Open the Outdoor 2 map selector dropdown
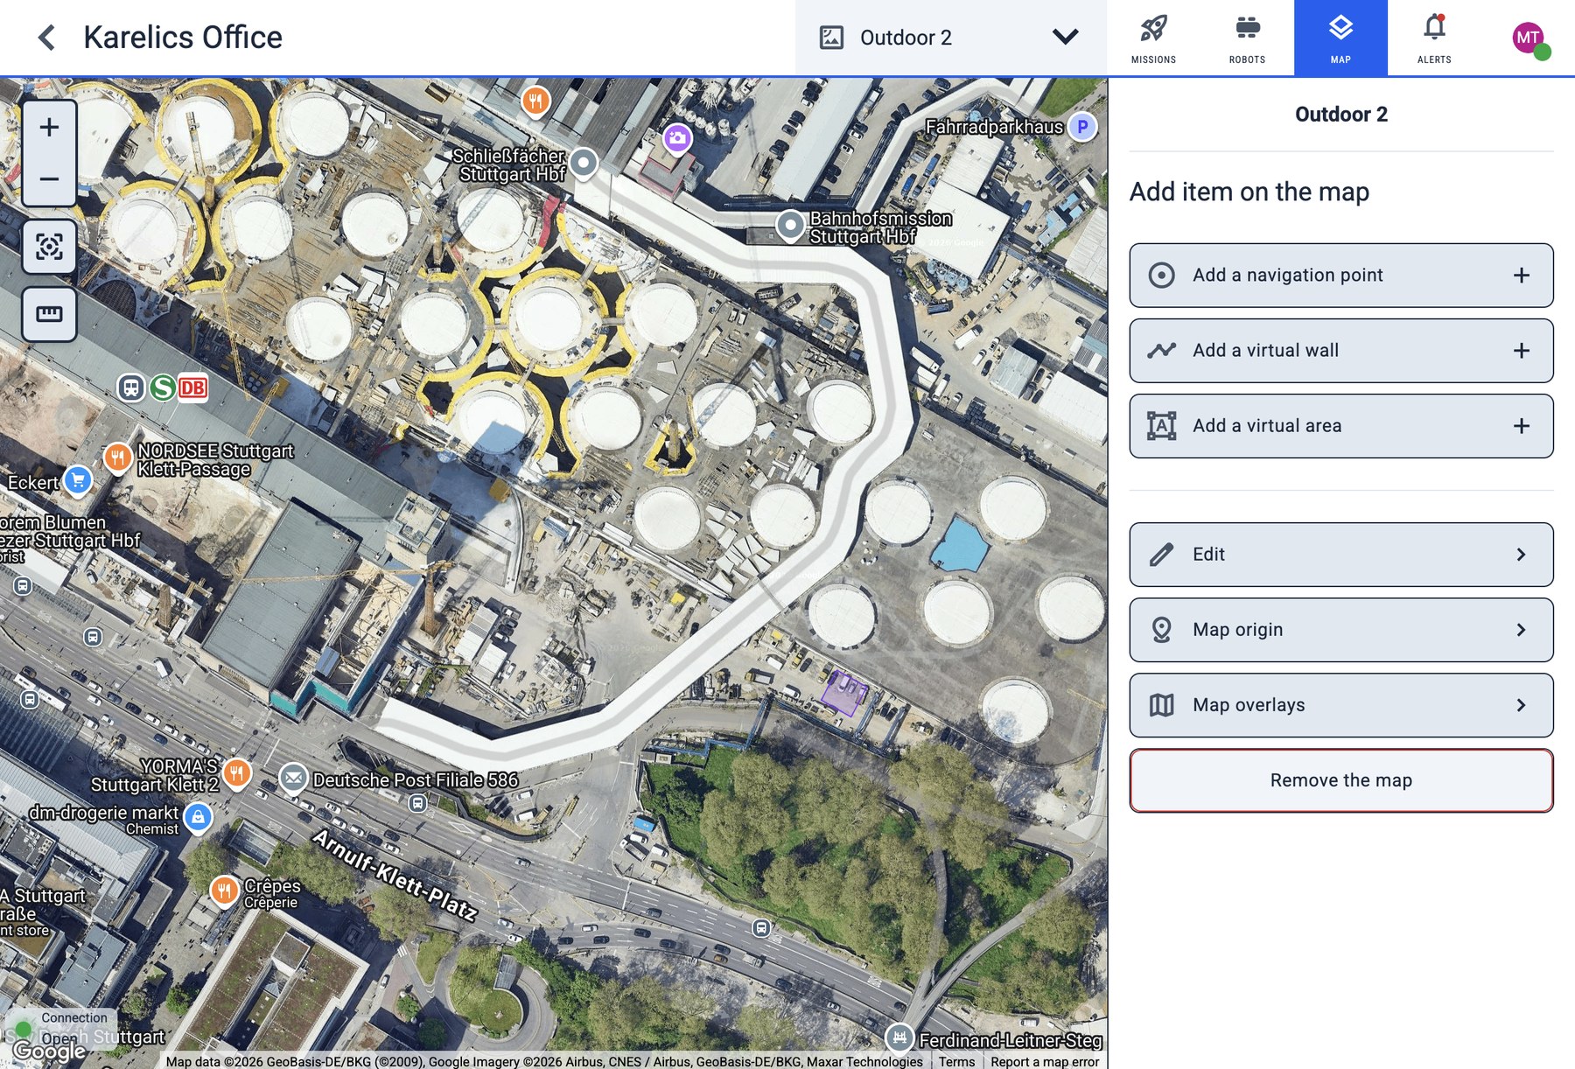This screenshot has height=1069, width=1575. tap(950, 38)
